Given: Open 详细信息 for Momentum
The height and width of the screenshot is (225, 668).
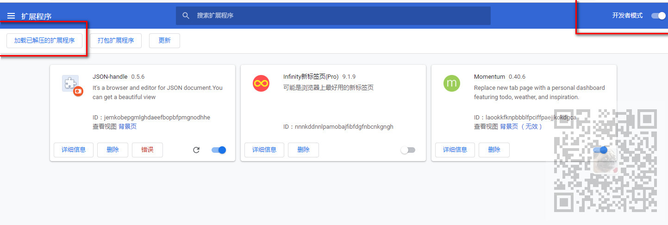Looking at the screenshot, I should click(x=455, y=150).
